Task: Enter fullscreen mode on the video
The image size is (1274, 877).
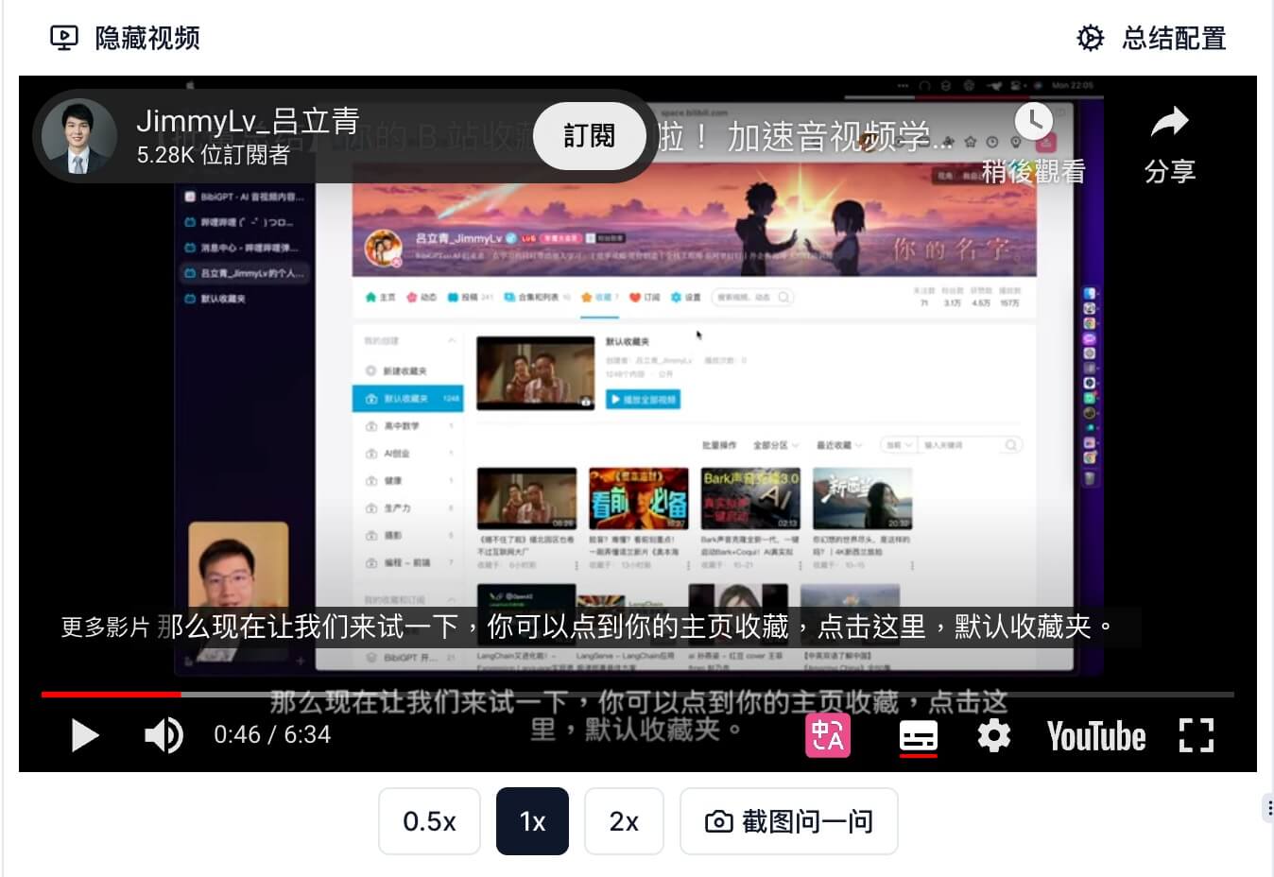Action: pos(1196,735)
